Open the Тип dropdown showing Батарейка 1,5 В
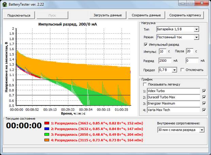211x155 pixels. click(178, 29)
